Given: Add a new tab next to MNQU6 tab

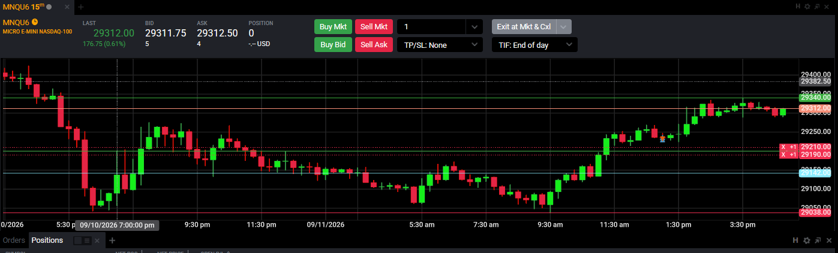Looking at the screenshot, I should click(81, 7).
